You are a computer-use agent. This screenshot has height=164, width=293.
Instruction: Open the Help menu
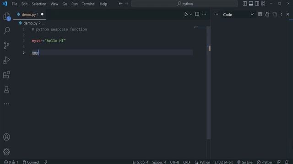coord(103,4)
